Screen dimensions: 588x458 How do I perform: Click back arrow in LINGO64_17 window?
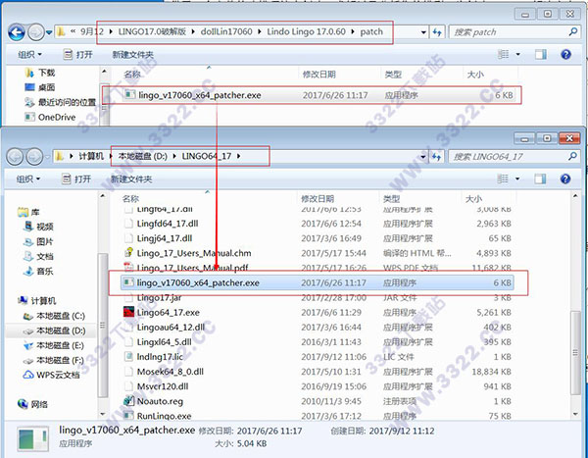15,157
